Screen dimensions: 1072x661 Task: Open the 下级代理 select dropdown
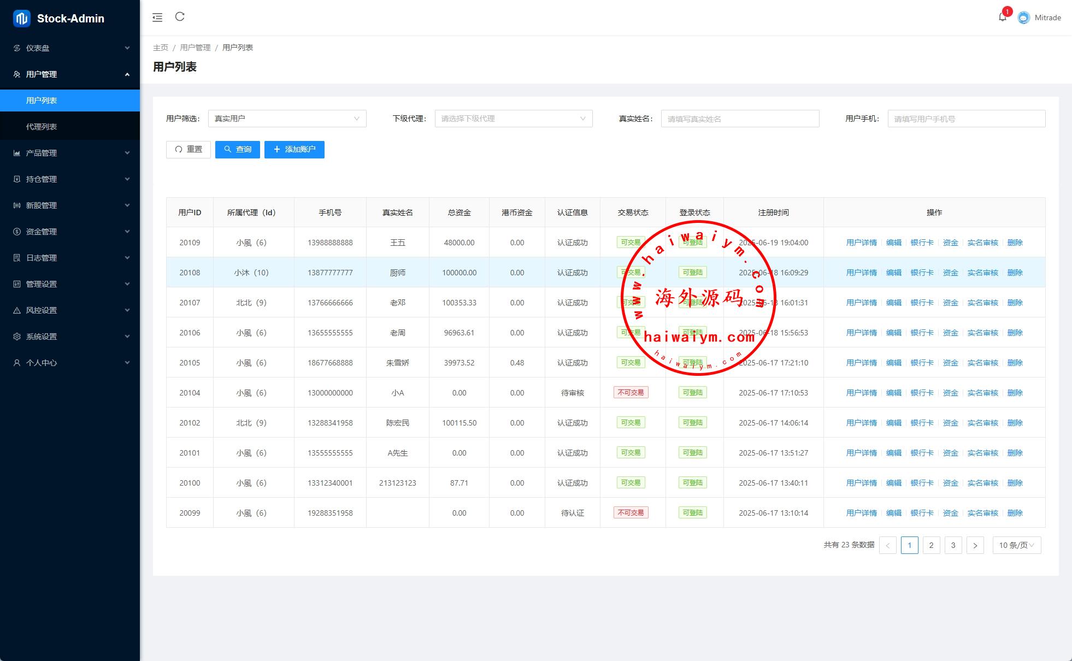pyautogui.click(x=513, y=119)
